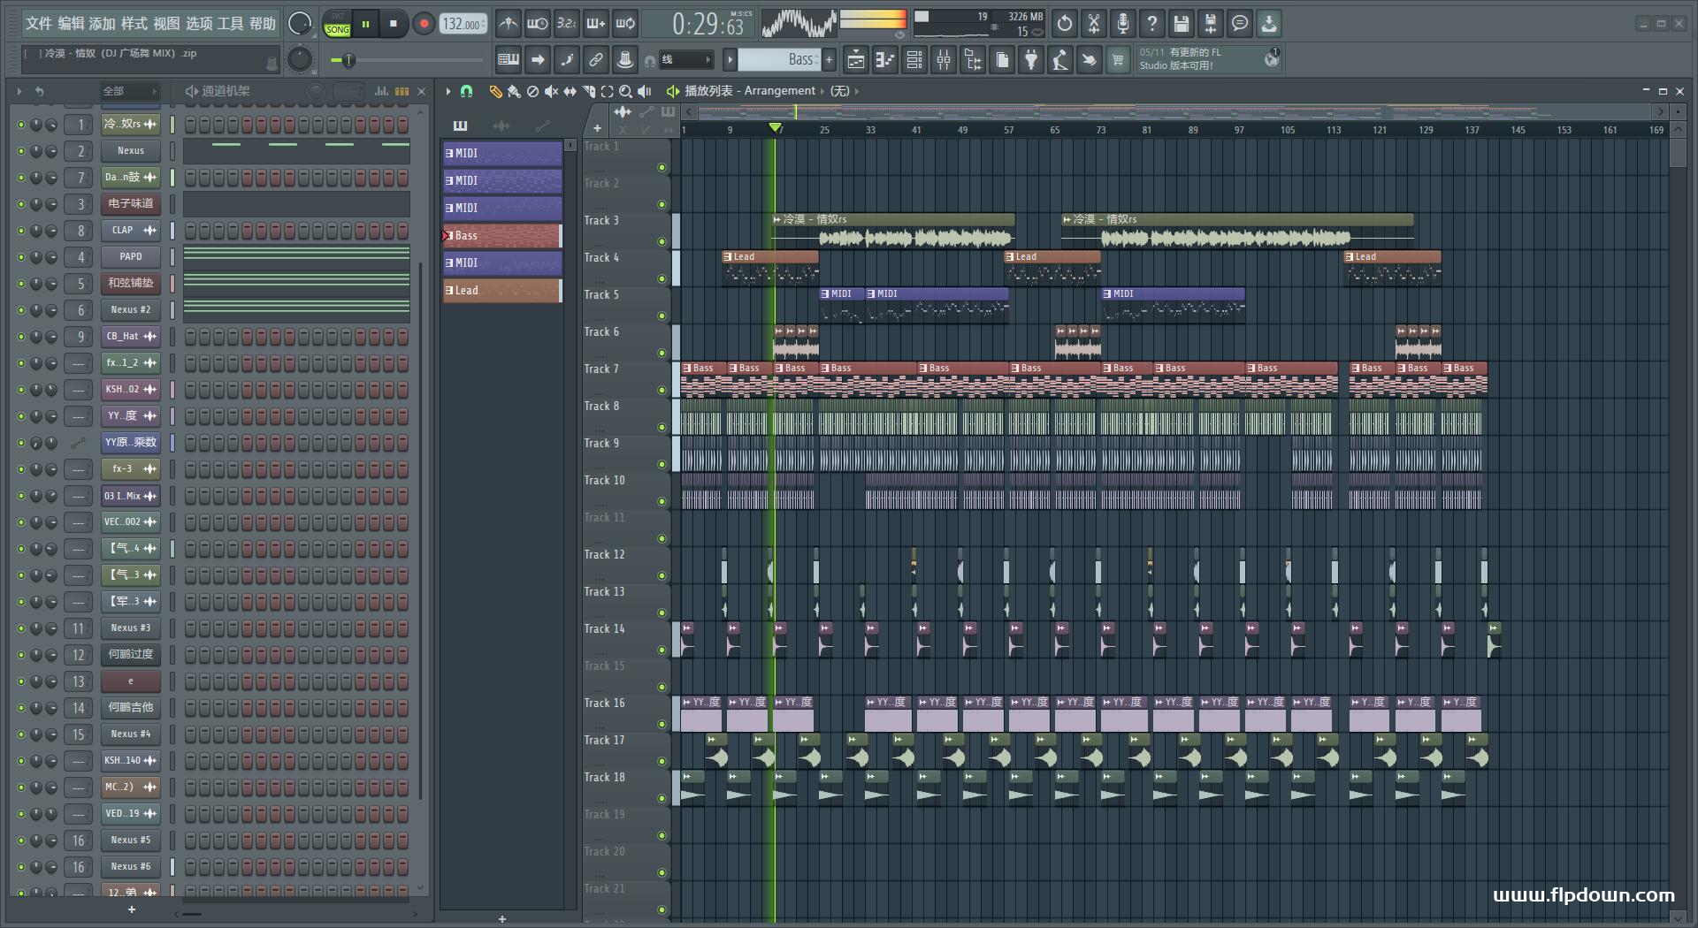Click the red record button

pos(424,24)
